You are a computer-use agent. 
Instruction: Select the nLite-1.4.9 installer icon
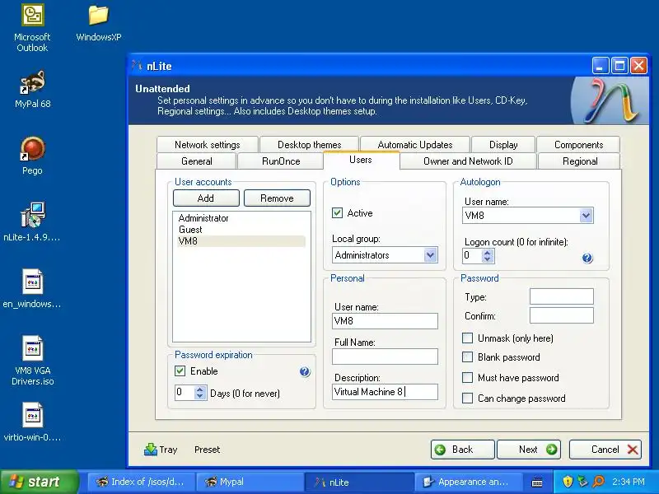pos(32,221)
